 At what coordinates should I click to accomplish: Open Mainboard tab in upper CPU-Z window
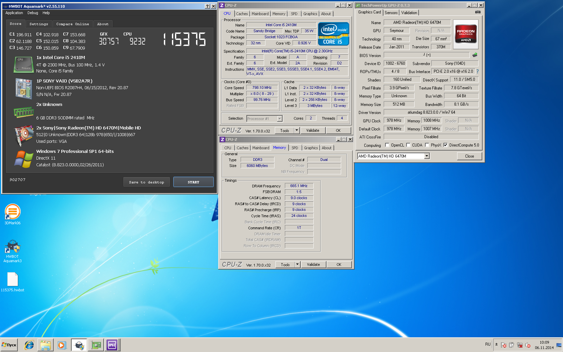(260, 14)
